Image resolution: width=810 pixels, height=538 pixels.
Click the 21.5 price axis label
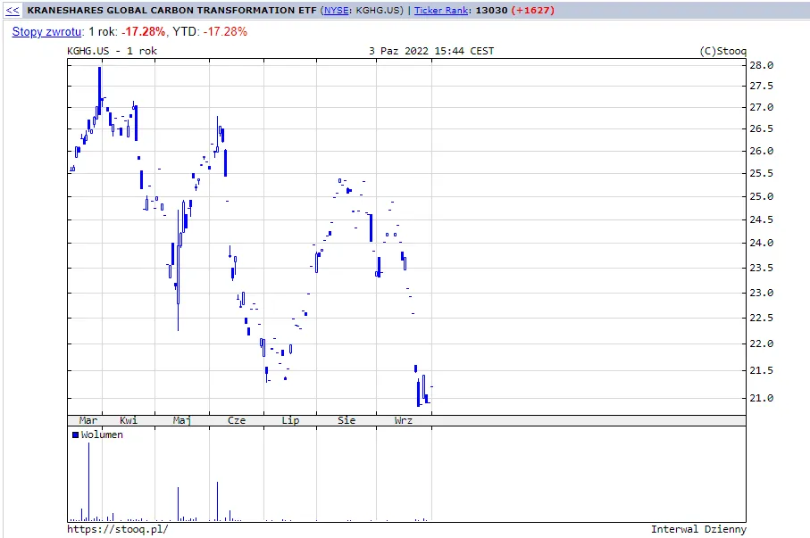762,370
